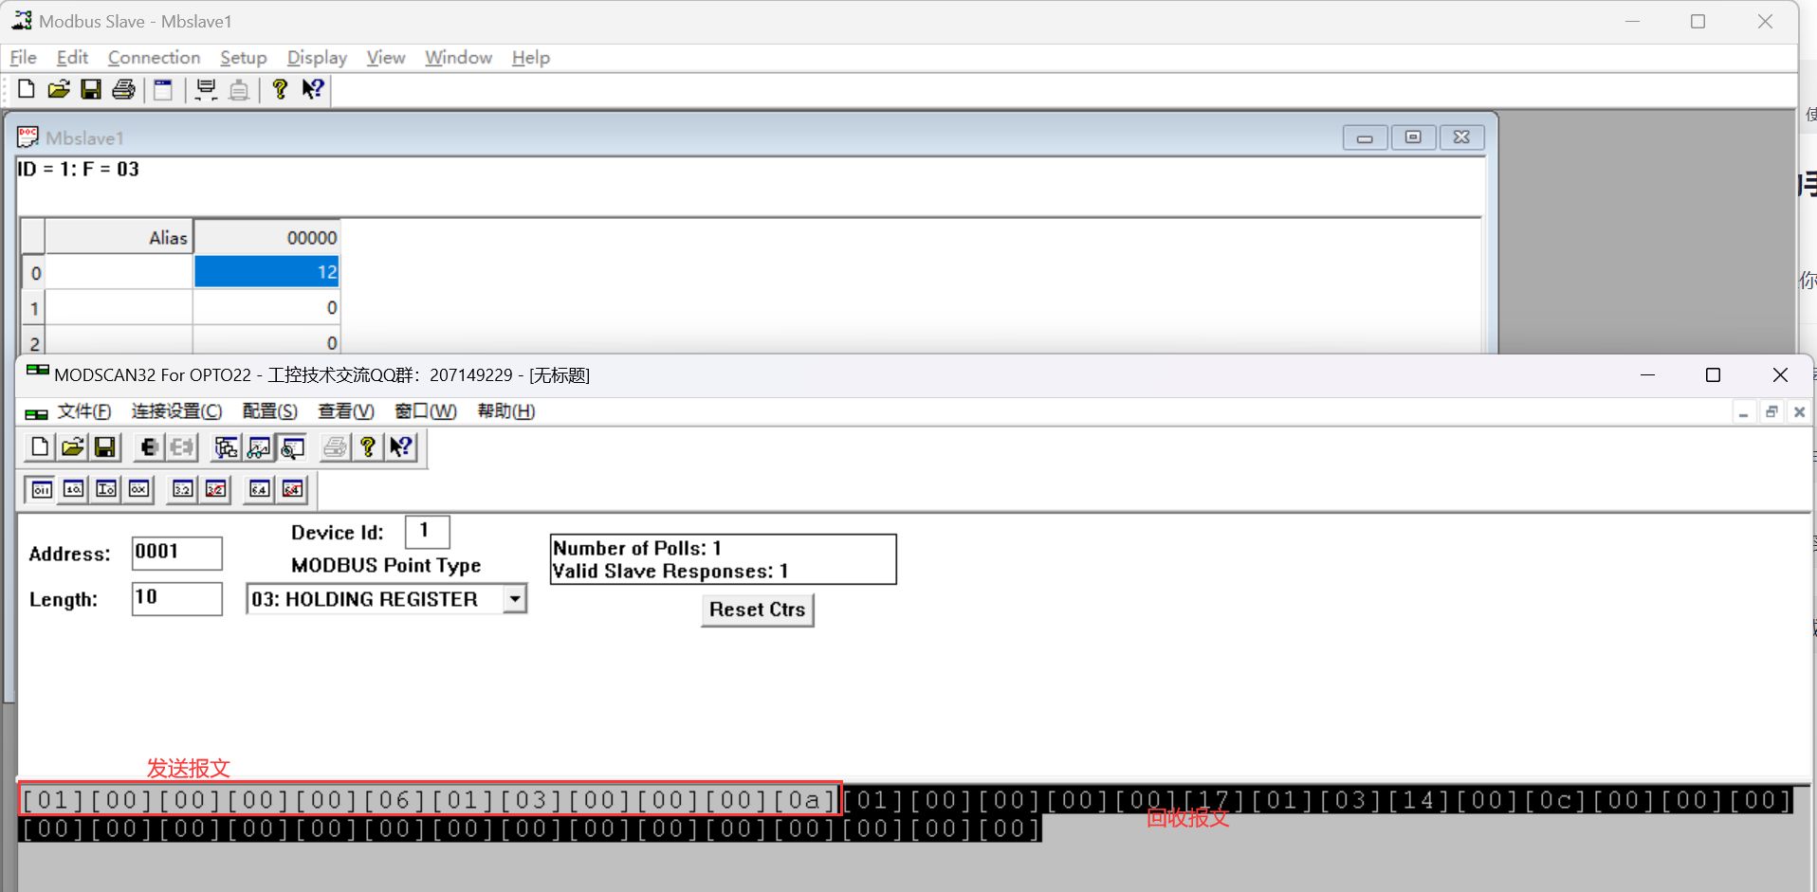
Task: Open Help menu in Modbus Slave
Action: pos(530,58)
